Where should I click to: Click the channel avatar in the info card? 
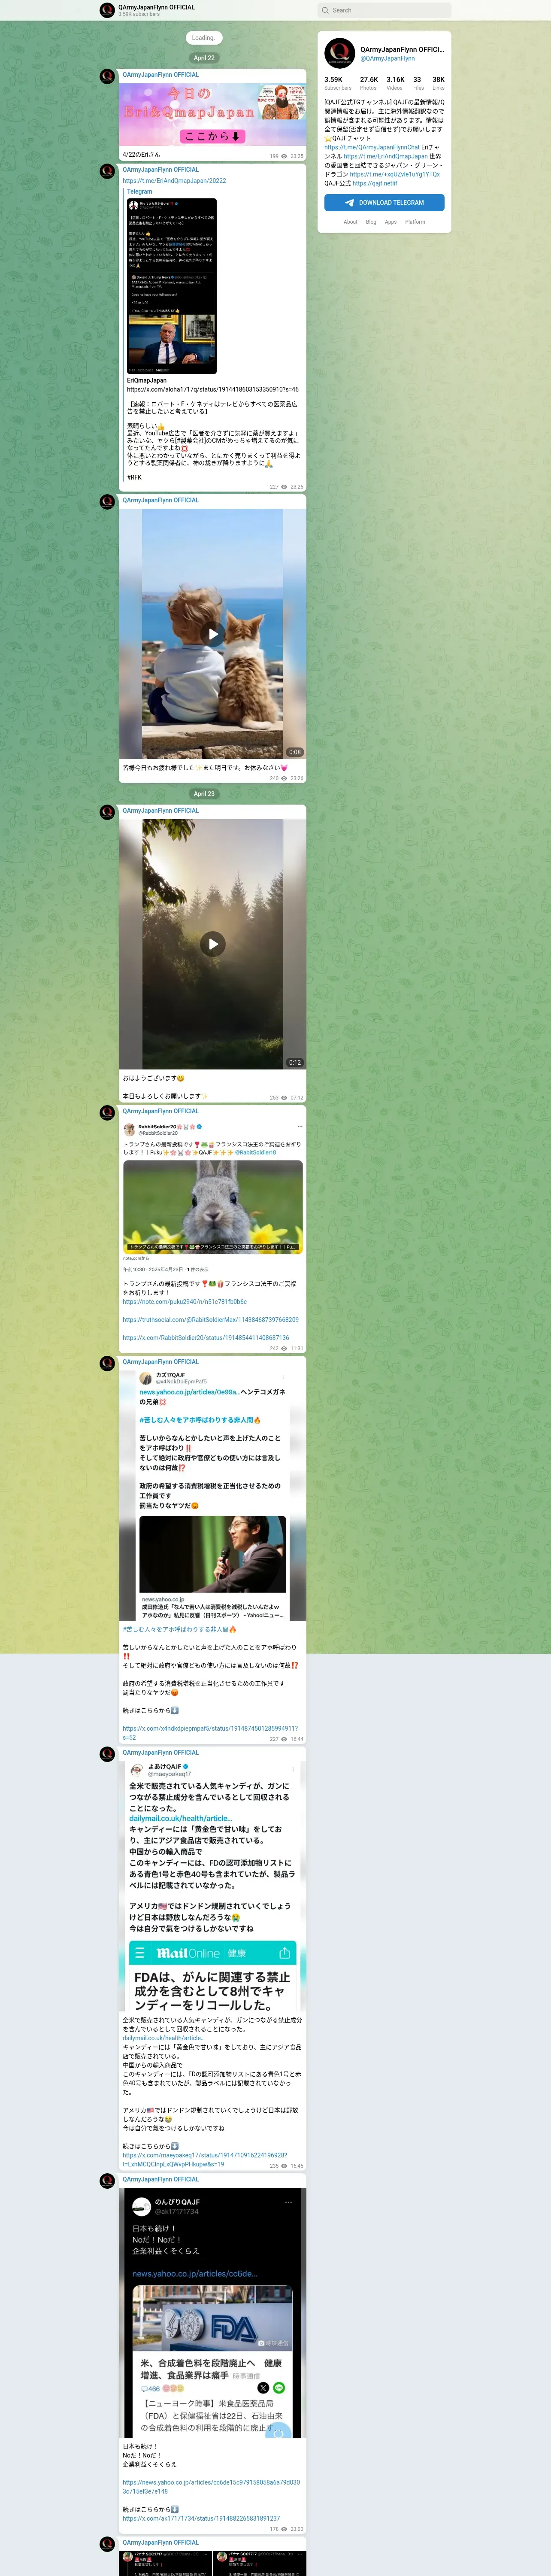tap(339, 52)
